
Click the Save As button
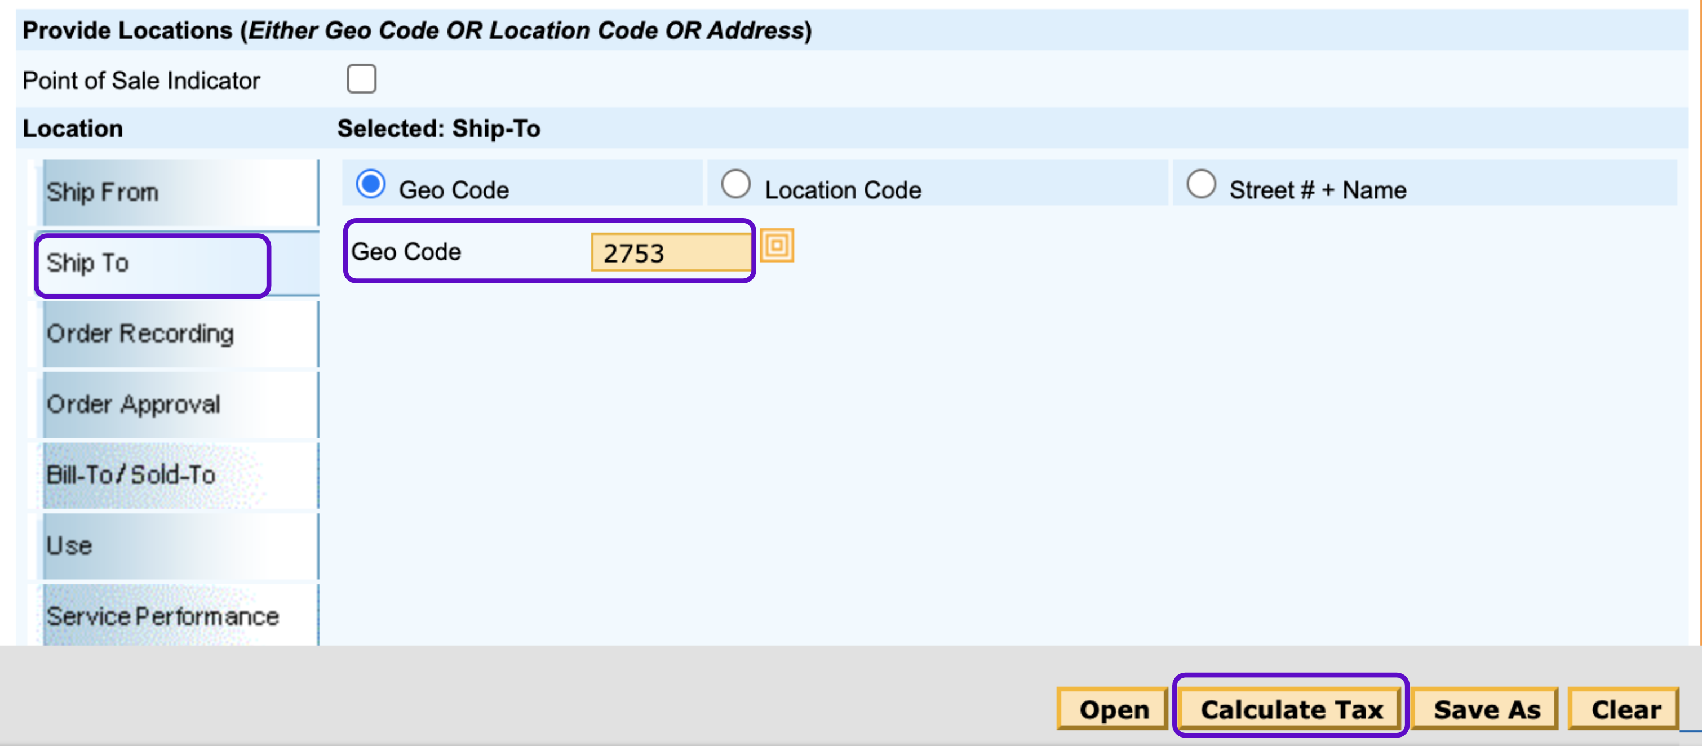pyautogui.click(x=1486, y=710)
